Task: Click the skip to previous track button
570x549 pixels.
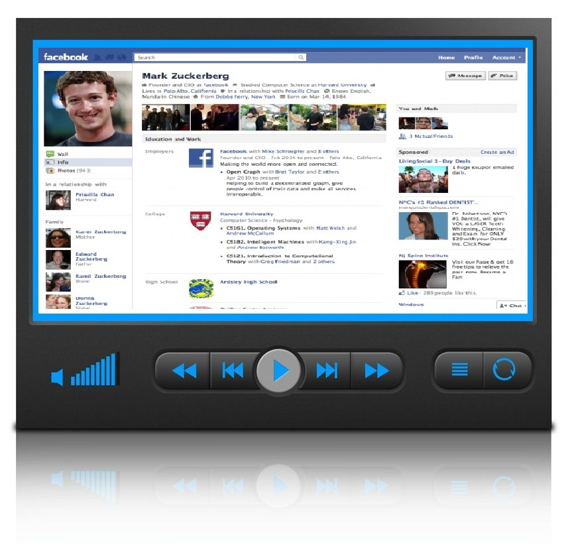Action: [233, 371]
